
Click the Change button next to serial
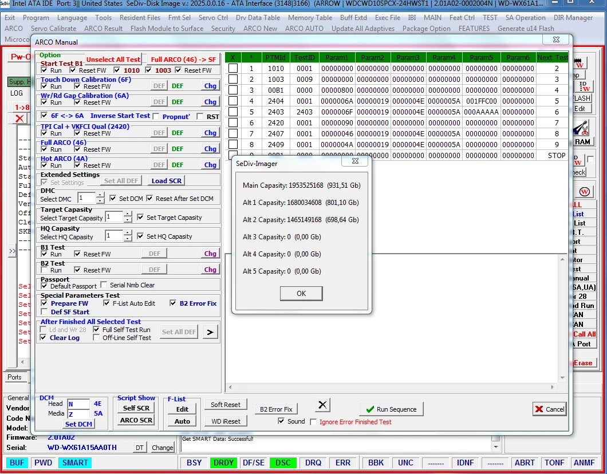tap(162, 447)
